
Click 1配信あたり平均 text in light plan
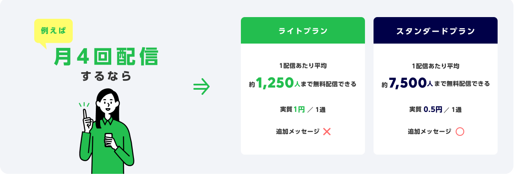(x=303, y=66)
